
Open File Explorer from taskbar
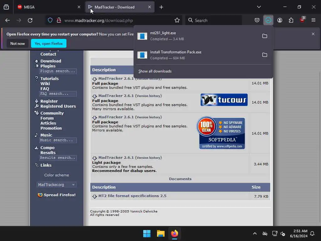click(161, 233)
